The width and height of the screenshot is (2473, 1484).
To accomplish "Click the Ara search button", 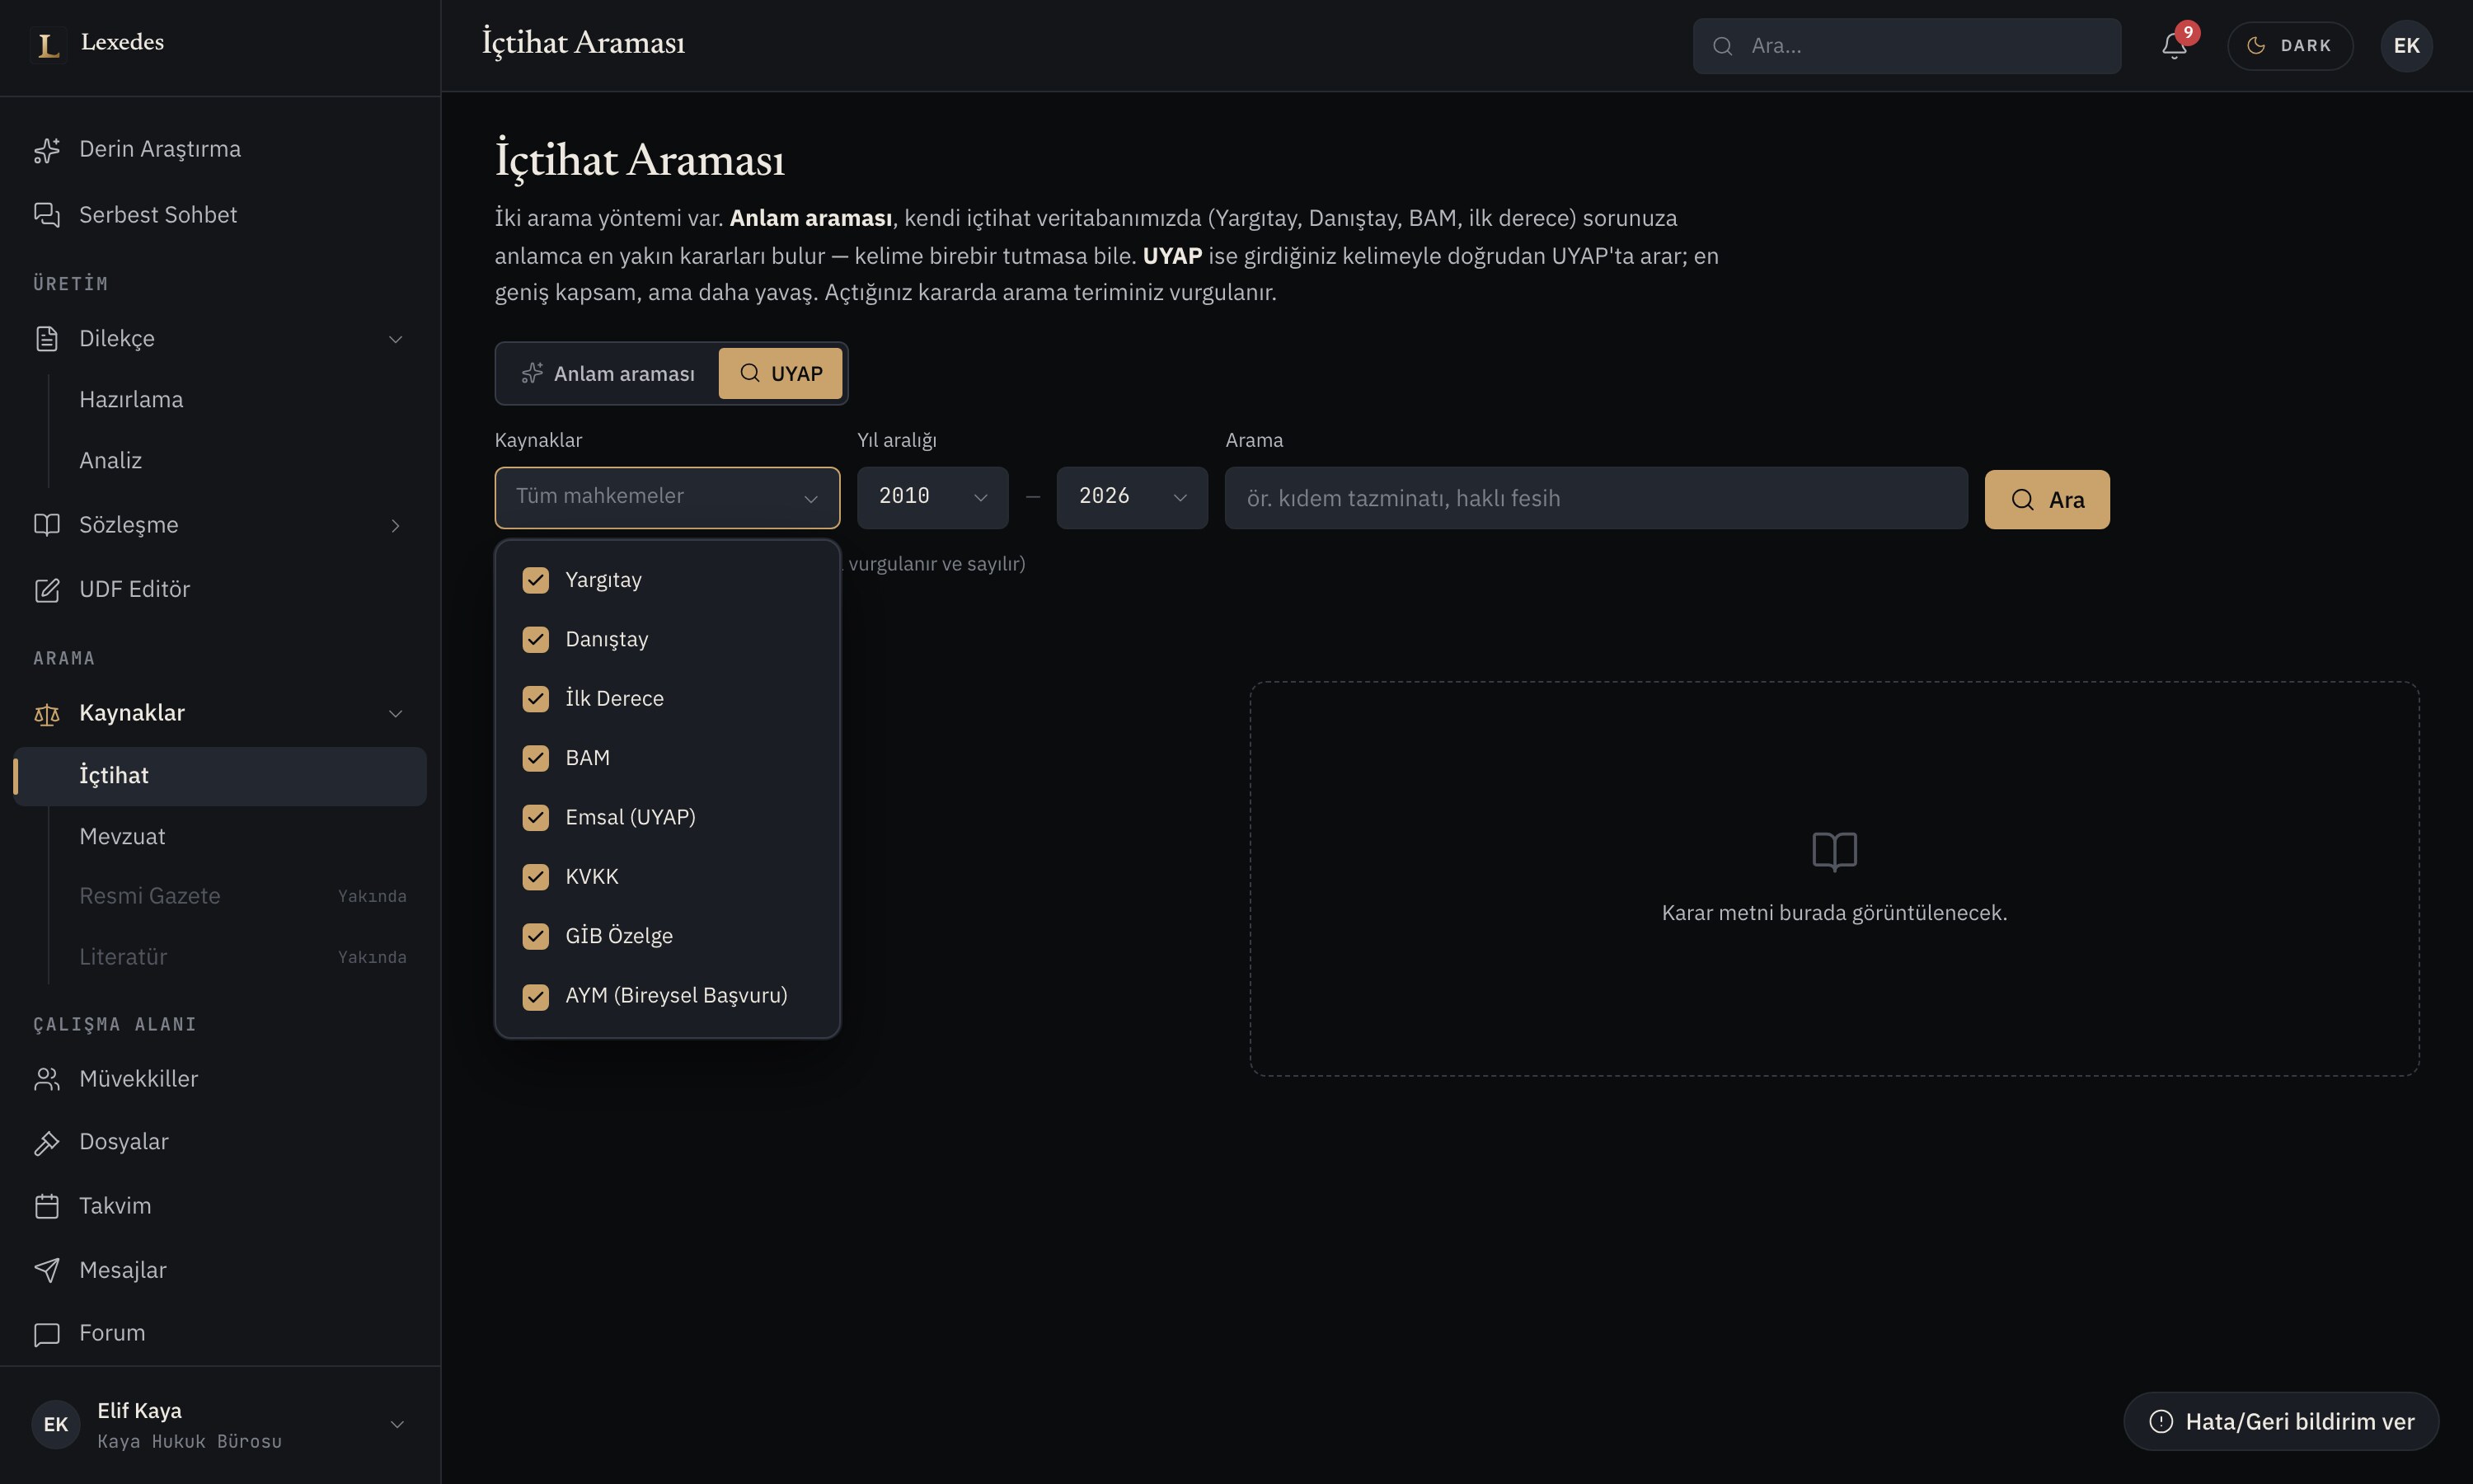I will point(2046,499).
